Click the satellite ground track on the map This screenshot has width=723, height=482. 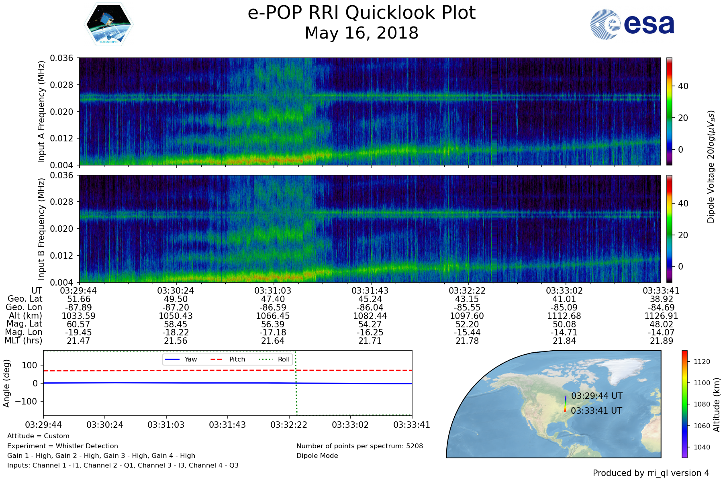coord(565,404)
